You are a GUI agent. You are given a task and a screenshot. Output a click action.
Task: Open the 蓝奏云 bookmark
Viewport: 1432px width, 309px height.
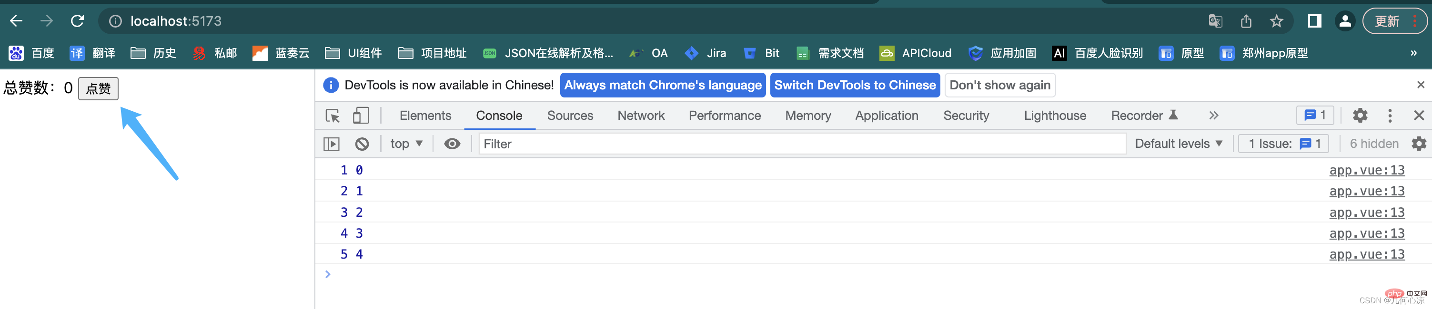pos(281,53)
